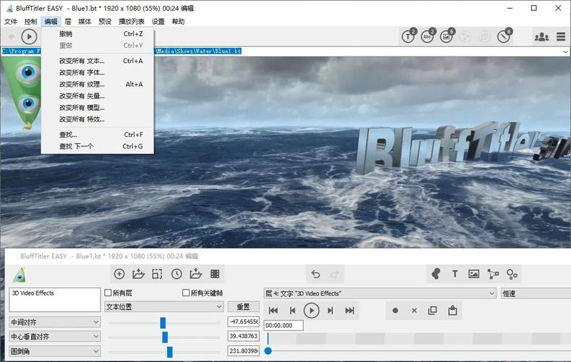The width and height of the screenshot is (571, 362).
Task: Tick the 所有关键帧 checkbox
Action: click(x=186, y=292)
